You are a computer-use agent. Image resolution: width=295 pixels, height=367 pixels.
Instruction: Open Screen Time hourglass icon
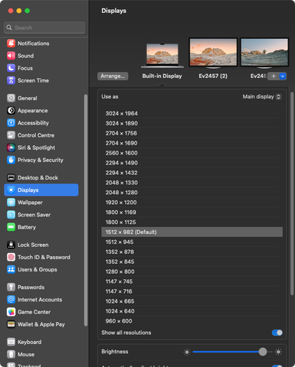[11, 80]
